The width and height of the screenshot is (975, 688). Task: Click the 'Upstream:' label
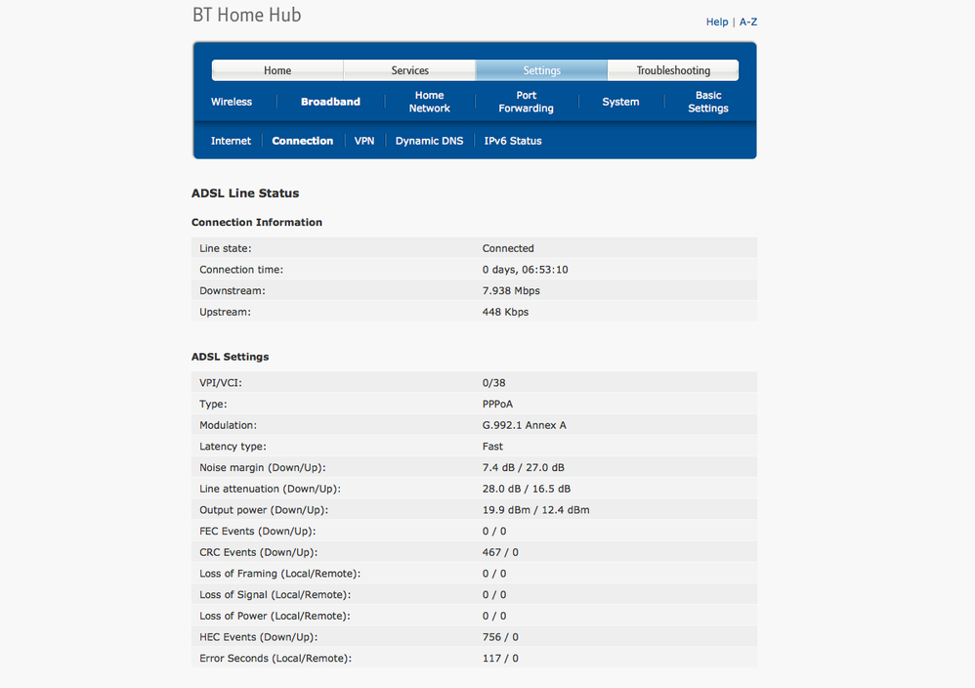(x=225, y=312)
